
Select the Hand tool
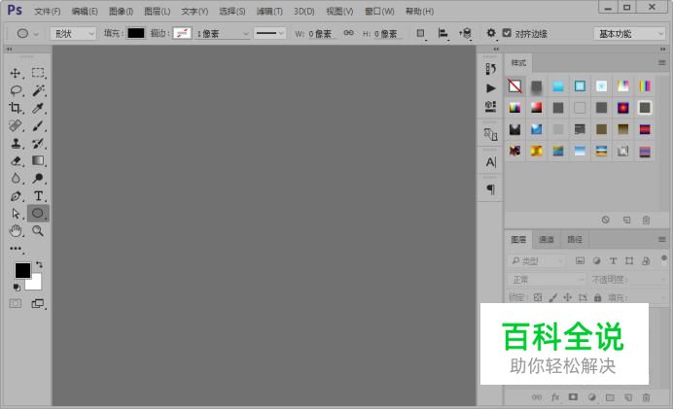(16, 230)
